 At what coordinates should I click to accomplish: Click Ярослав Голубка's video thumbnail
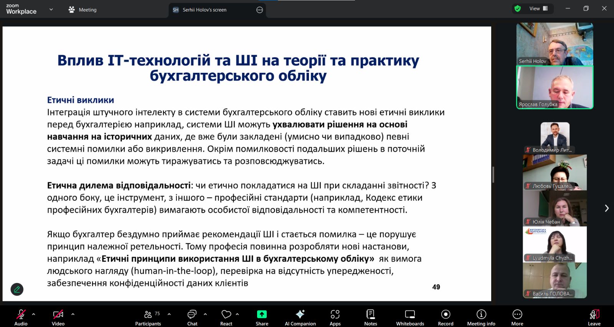(x=555, y=87)
